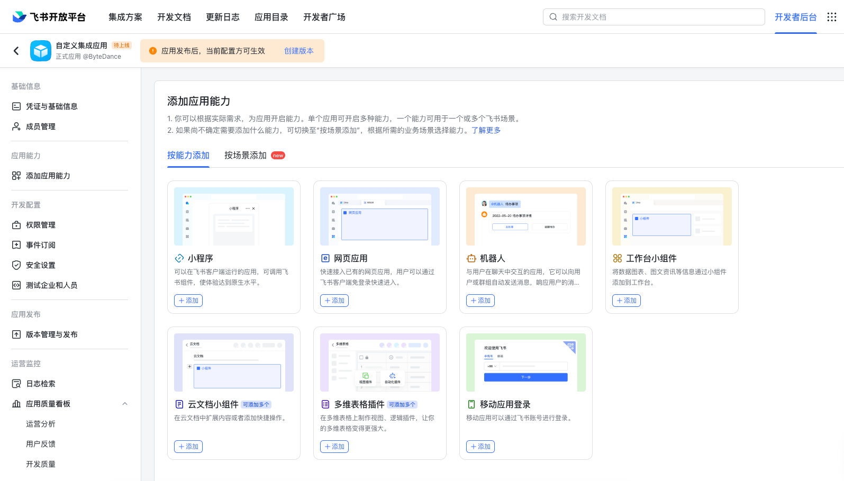Image resolution: width=844 pixels, height=481 pixels.
Task: Click the 成员管理 person icon
Action: 16,126
